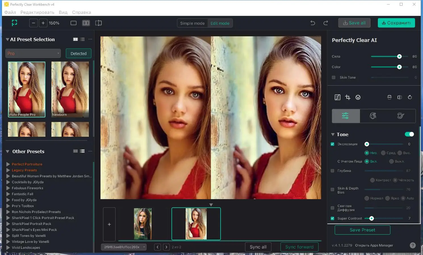Switch to Simple mode tab
Image resolution: width=423 pixels, height=255 pixels.
click(x=192, y=23)
